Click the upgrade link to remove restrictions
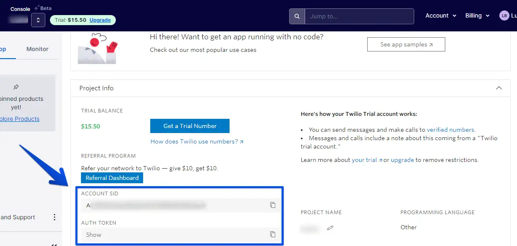 point(402,160)
